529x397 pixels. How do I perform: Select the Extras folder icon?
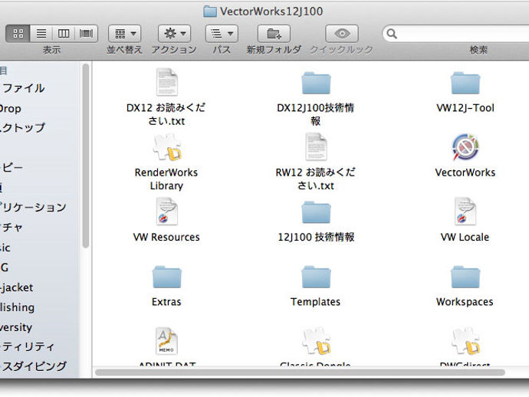[x=166, y=277]
